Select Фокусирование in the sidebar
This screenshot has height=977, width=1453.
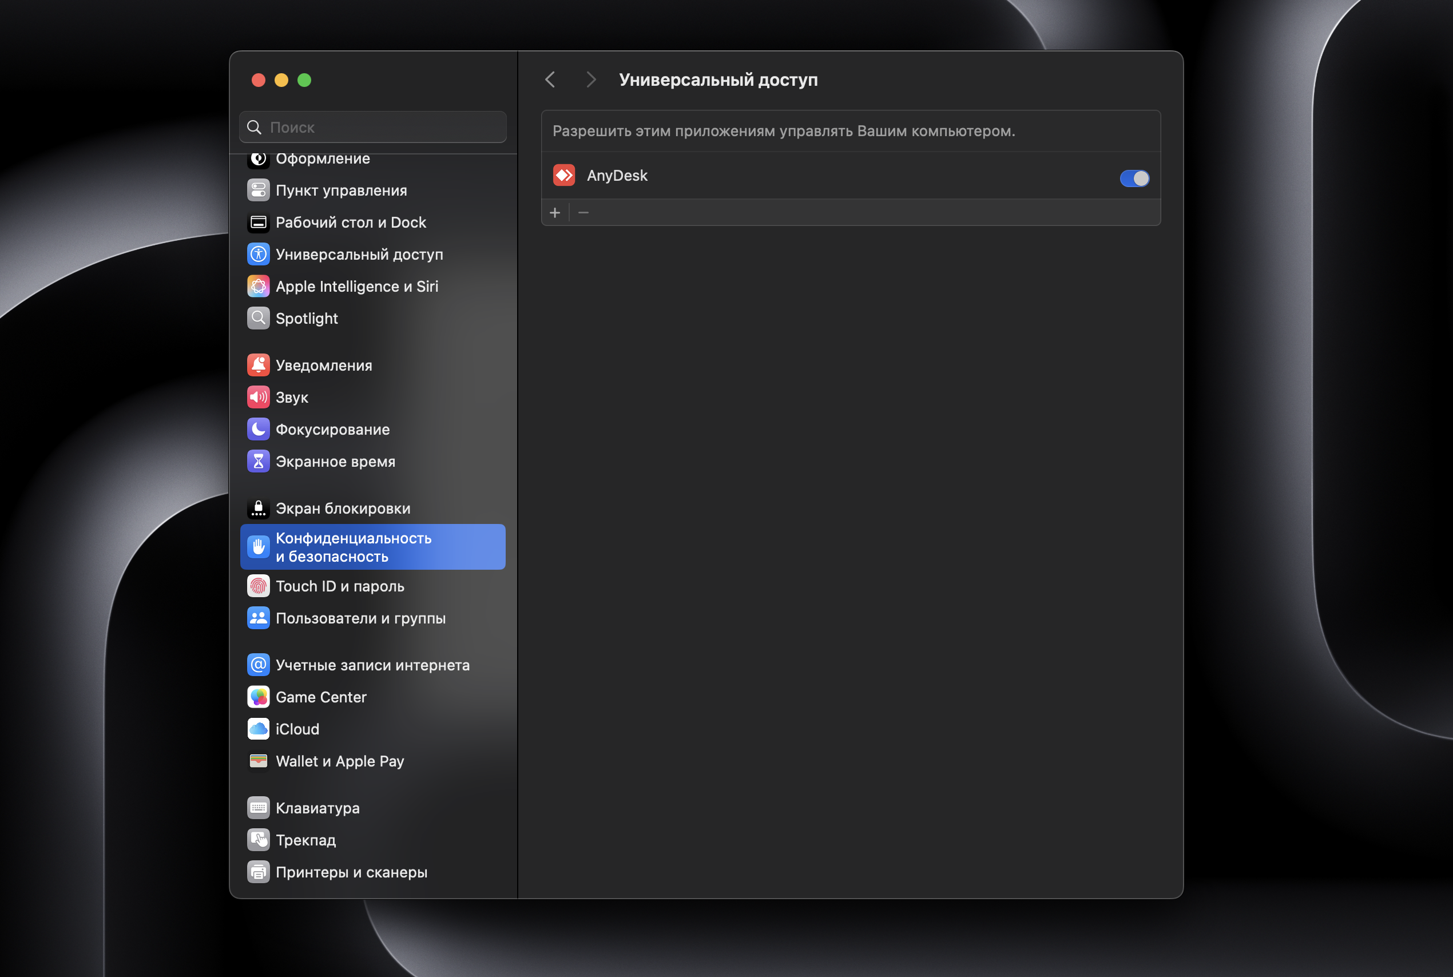pyautogui.click(x=372, y=430)
